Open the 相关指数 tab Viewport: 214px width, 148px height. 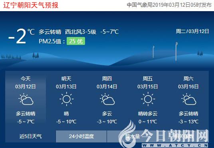click(x=184, y=136)
